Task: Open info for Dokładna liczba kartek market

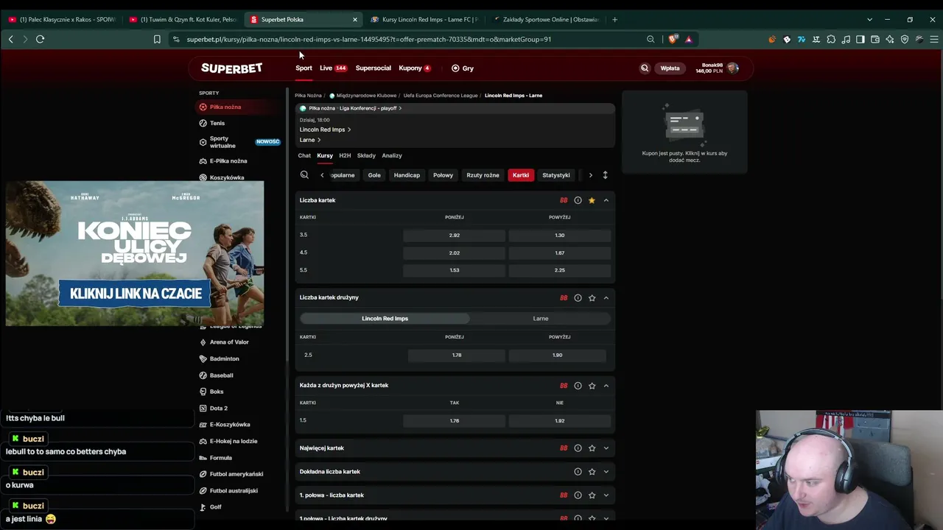Action: point(578,472)
